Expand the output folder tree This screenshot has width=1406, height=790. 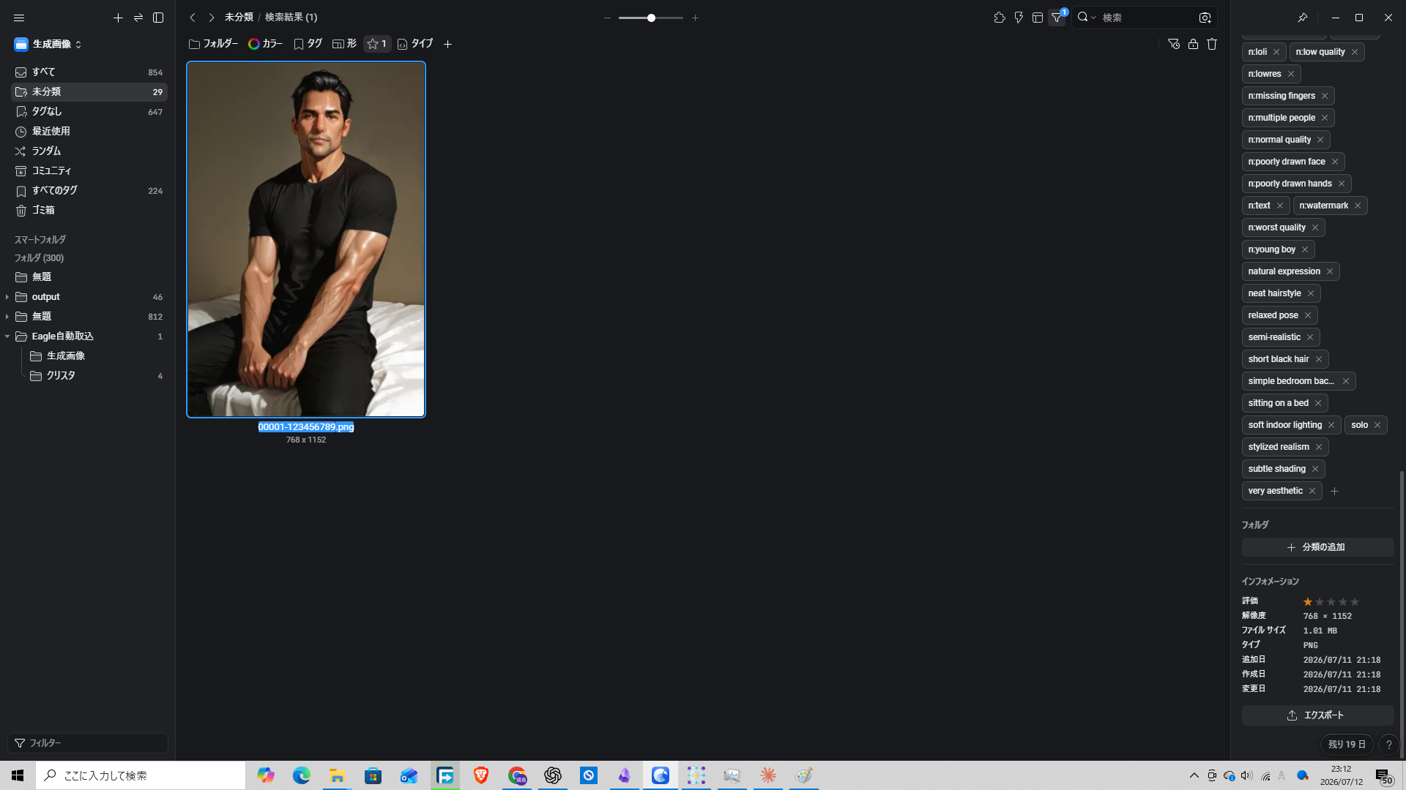click(7, 297)
